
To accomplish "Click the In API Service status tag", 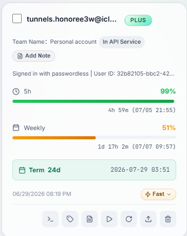I will 122,42.
